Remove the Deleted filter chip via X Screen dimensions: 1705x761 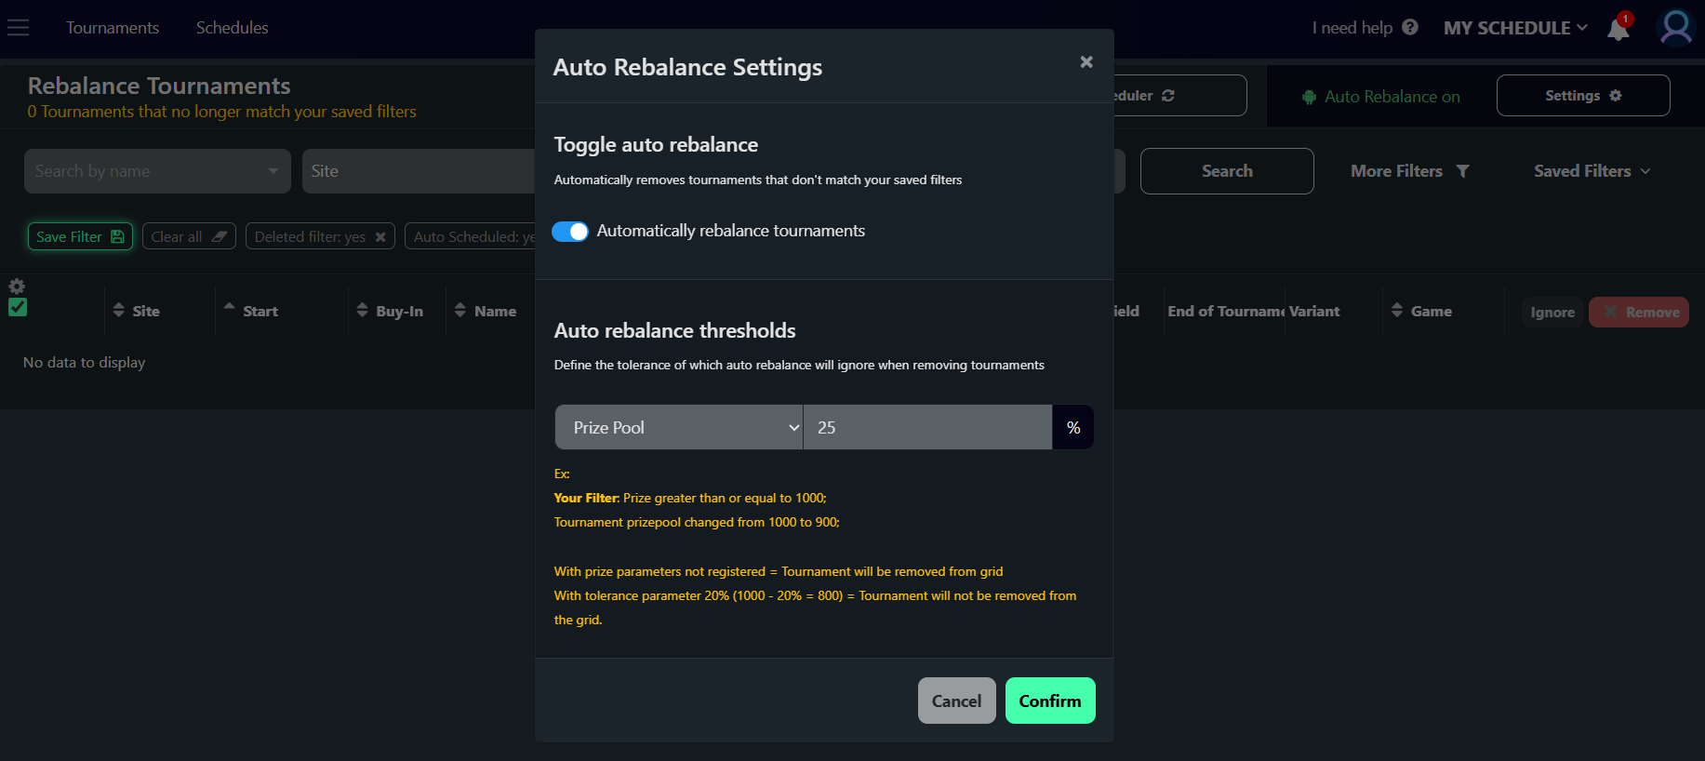[380, 237]
